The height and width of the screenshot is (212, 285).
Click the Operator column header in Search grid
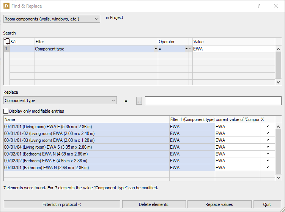click(x=173, y=42)
